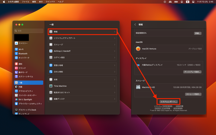Screen dimensions: 216x135
Task: Expand ソフトウェアアップデート row chevron
Action: [115, 38]
